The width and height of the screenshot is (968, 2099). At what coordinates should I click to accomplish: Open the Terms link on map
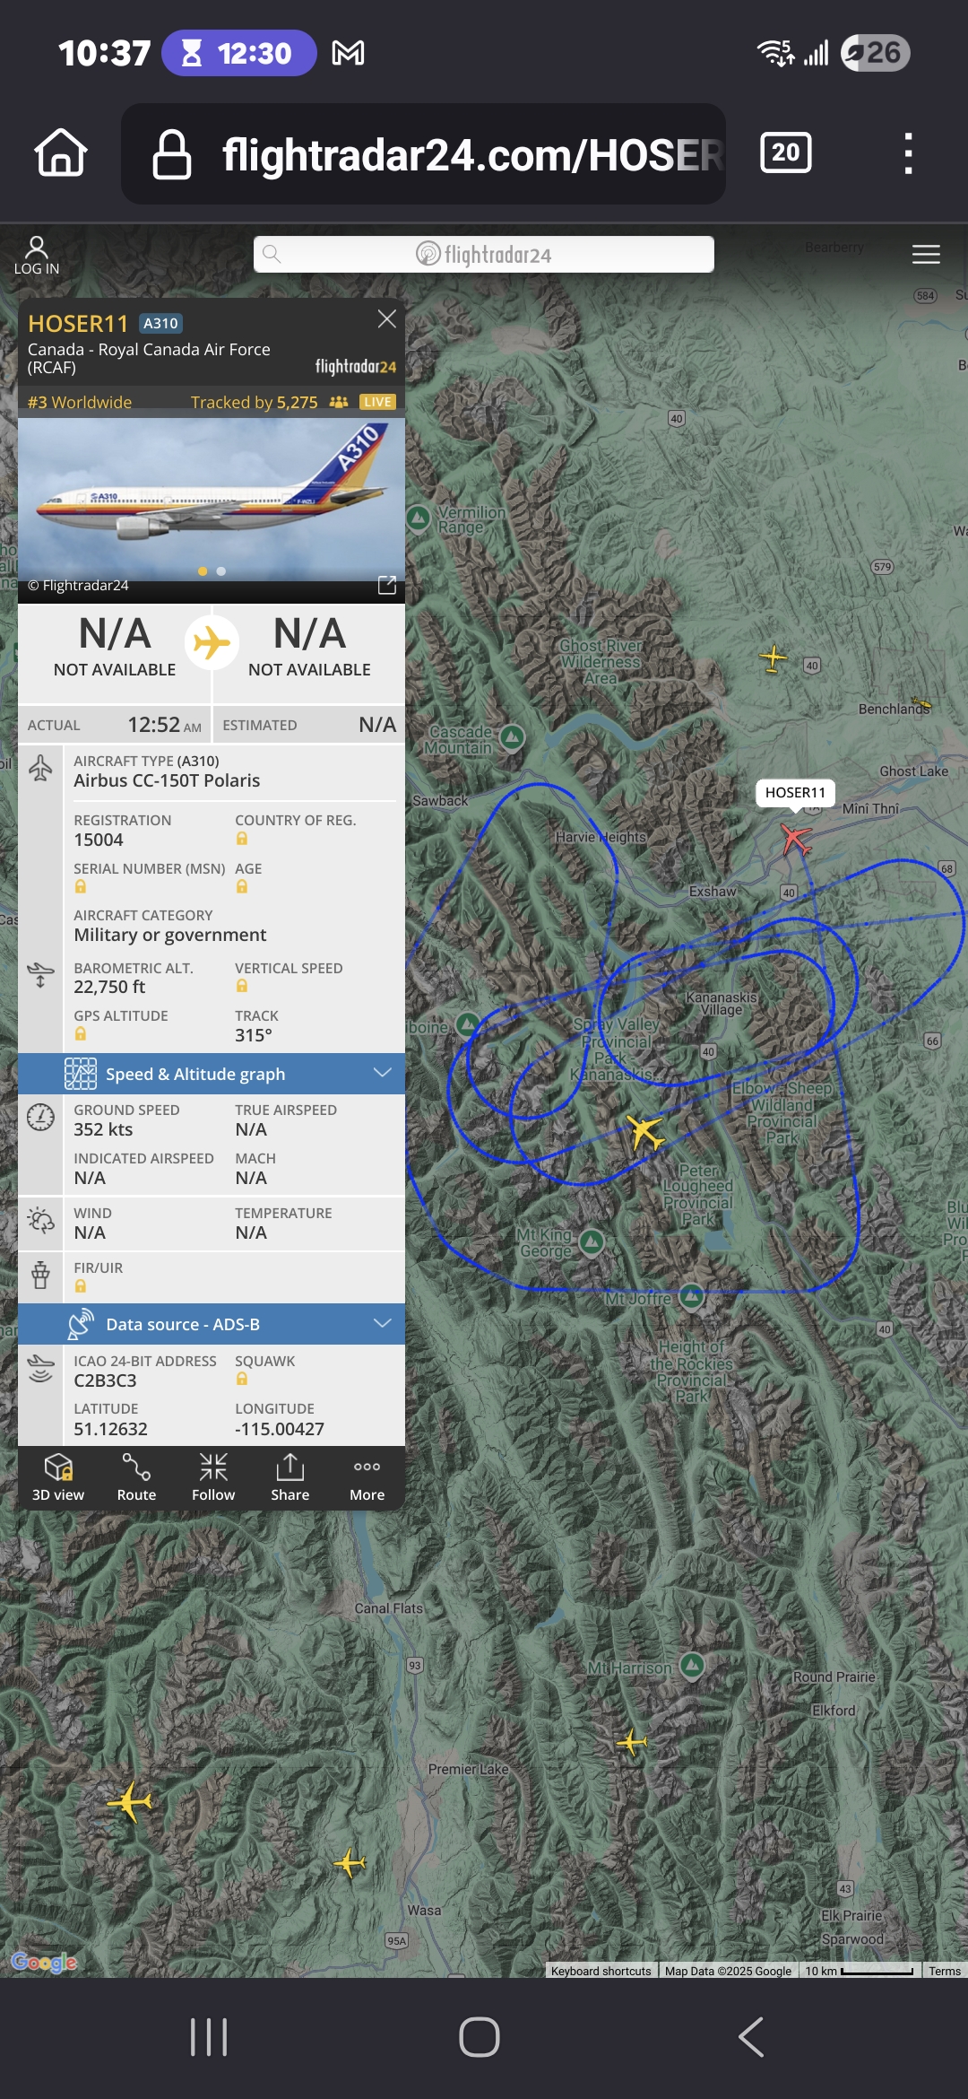pos(945,1971)
